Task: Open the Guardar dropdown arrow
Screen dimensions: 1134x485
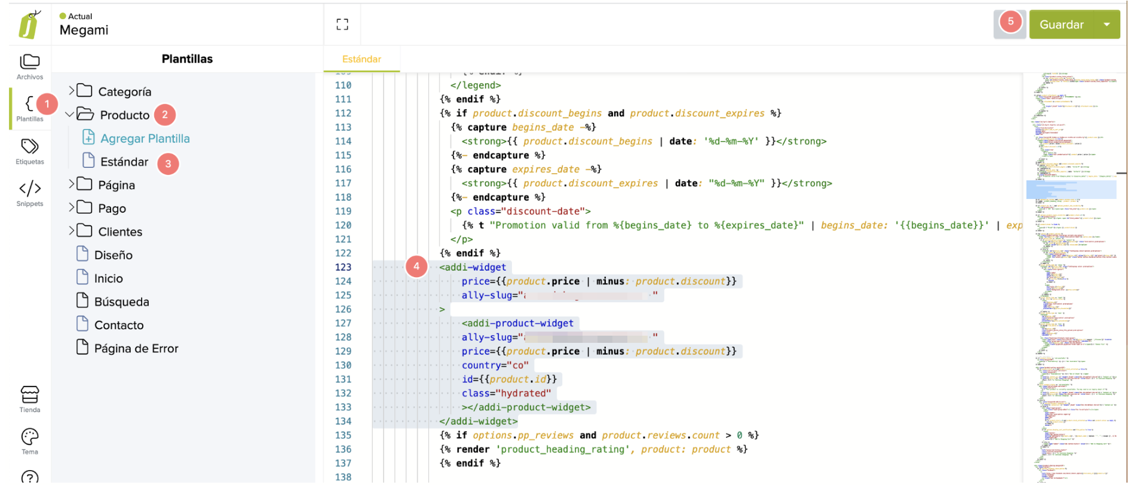Action: pyautogui.click(x=1107, y=24)
